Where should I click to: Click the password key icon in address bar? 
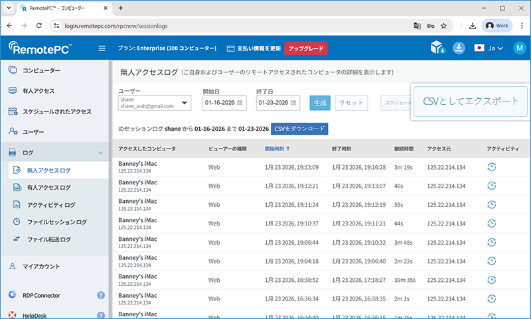coord(430,26)
